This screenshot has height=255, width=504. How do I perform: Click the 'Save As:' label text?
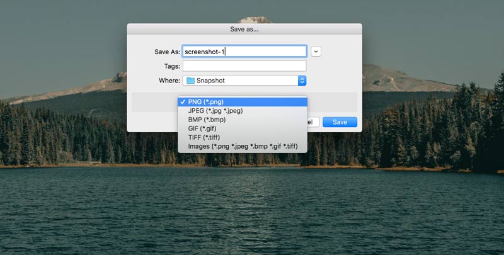pyautogui.click(x=167, y=52)
